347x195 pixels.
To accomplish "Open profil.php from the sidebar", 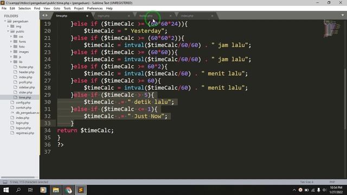I will point(25,82).
